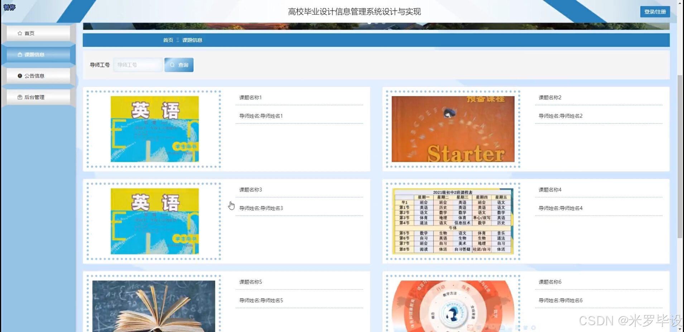Click the magnifier icon in 查询 button
The width and height of the screenshot is (684, 332).
click(x=172, y=65)
